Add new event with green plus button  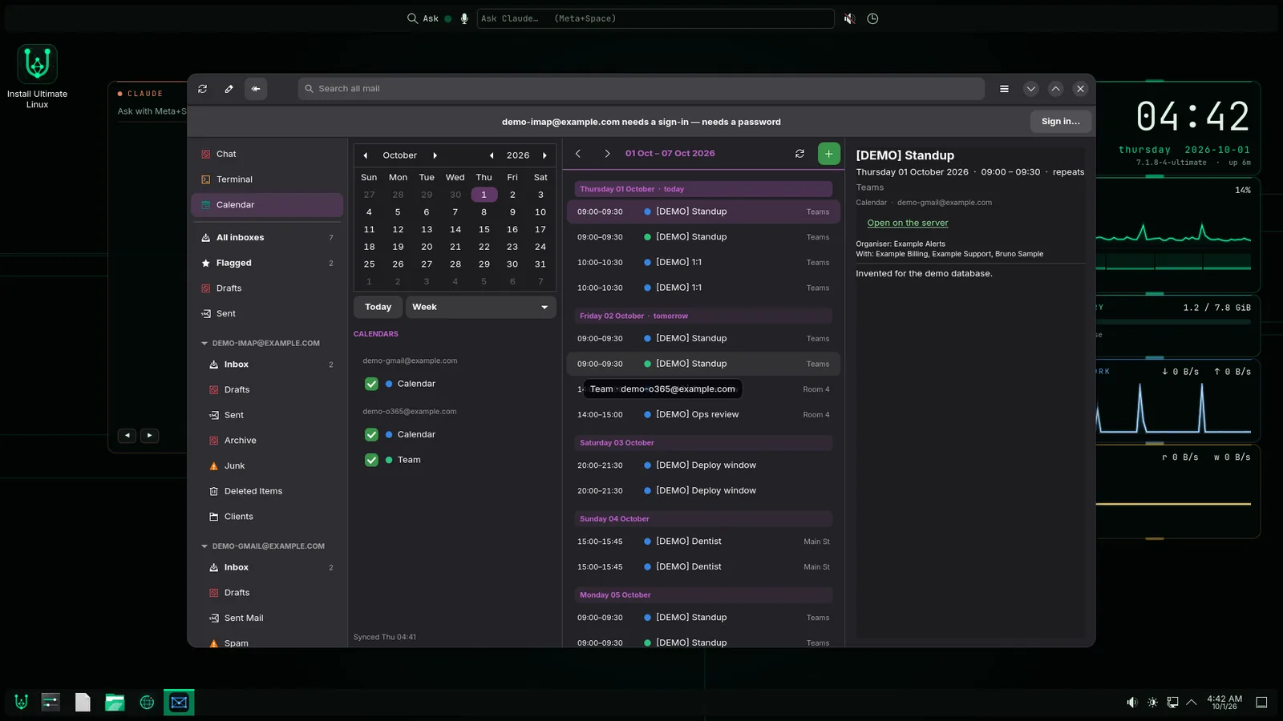tap(829, 154)
